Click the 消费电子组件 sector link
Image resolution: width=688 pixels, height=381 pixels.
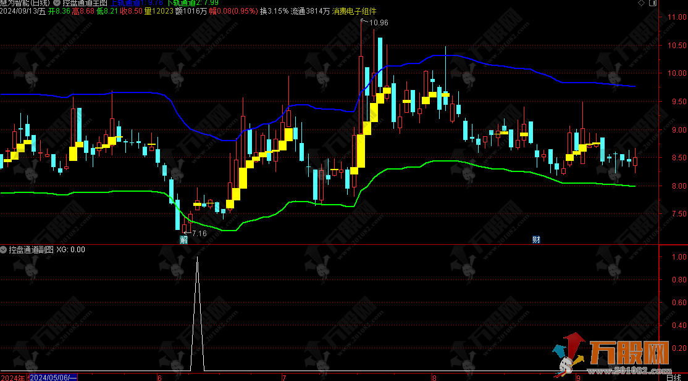click(354, 11)
